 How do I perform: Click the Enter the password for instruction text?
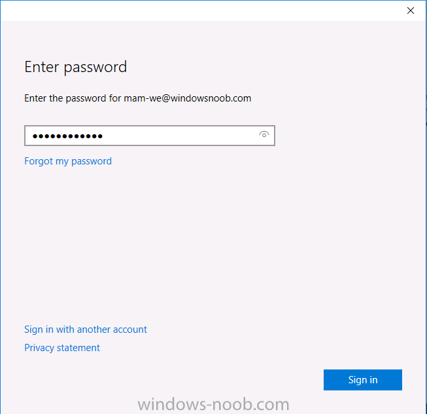pyautogui.click(x=73, y=98)
